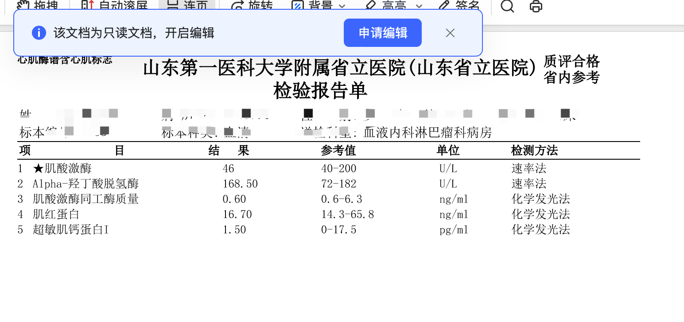Click reference range 0.6-6.3
The image size is (684, 322).
pyautogui.click(x=342, y=199)
